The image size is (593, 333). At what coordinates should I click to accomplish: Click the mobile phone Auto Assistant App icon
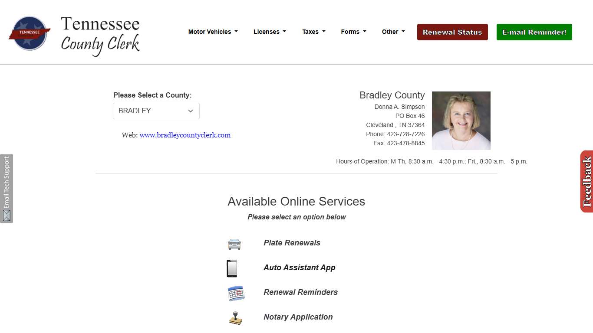tap(232, 268)
